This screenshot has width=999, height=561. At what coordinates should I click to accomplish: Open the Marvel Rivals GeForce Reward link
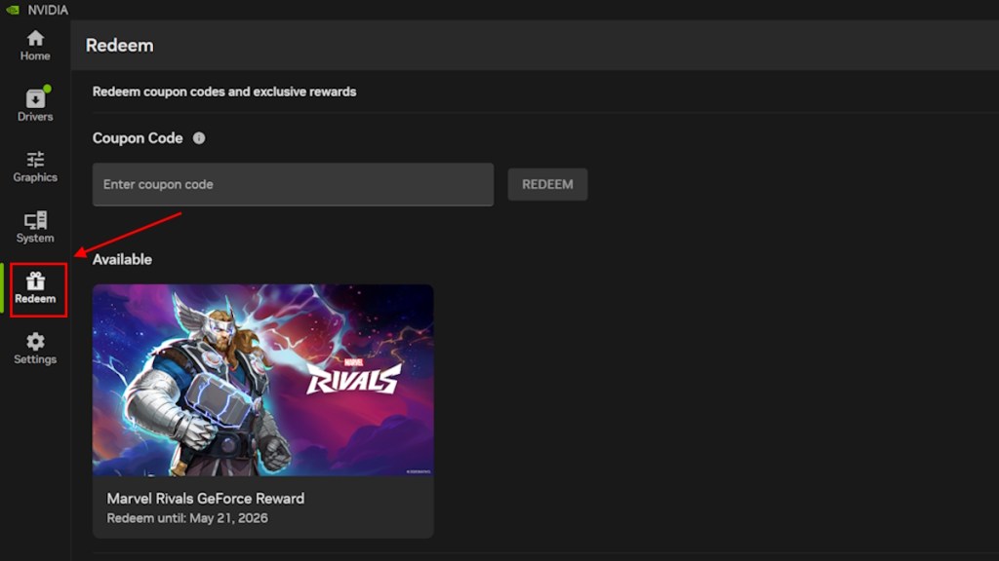pyautogui.click(x=205, y=498)
